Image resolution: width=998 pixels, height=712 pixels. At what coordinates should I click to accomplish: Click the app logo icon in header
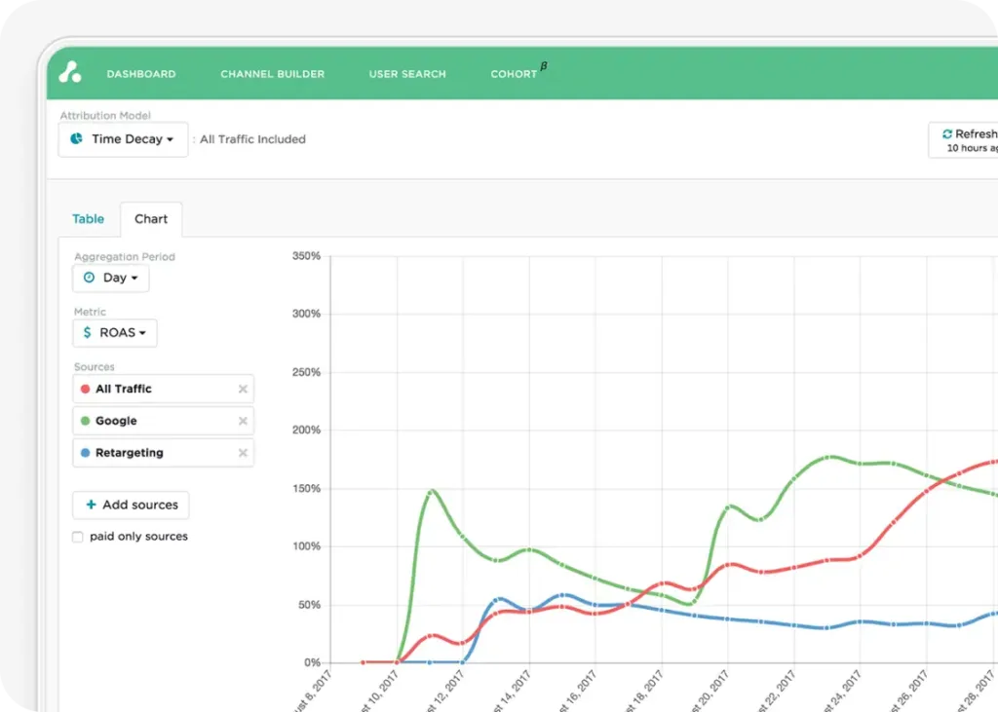coord(70,72)
